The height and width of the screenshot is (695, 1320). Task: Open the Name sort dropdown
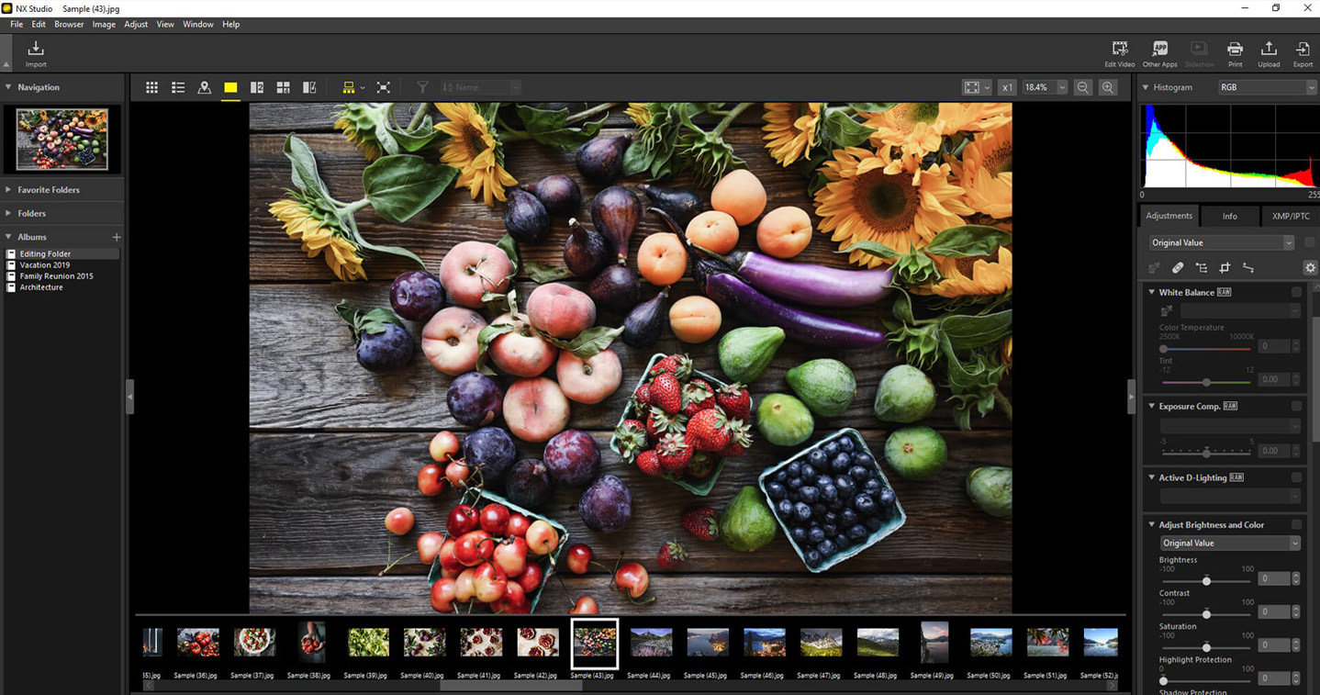tap(480, 87)
